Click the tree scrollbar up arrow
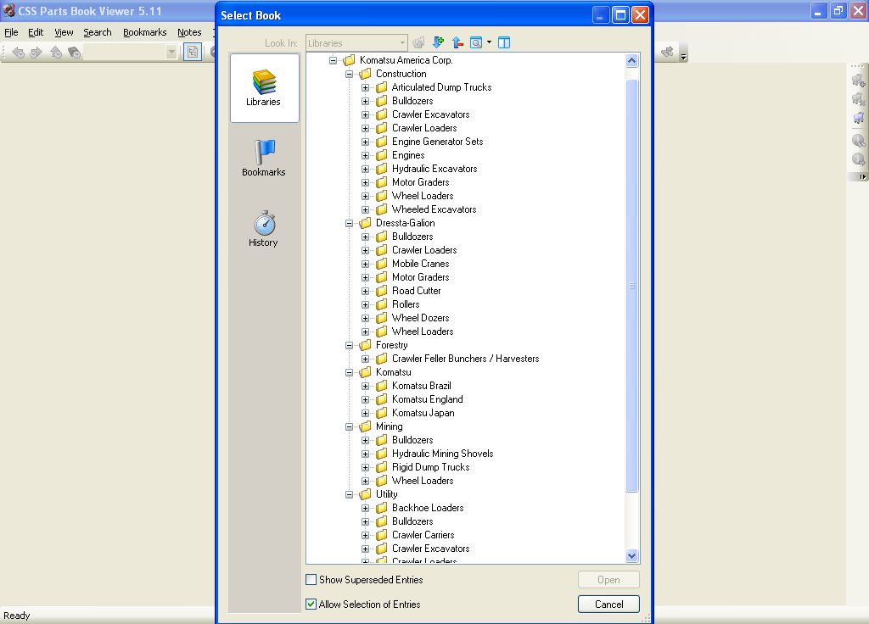Screen dimensions: 869x624 pos(631,60)
